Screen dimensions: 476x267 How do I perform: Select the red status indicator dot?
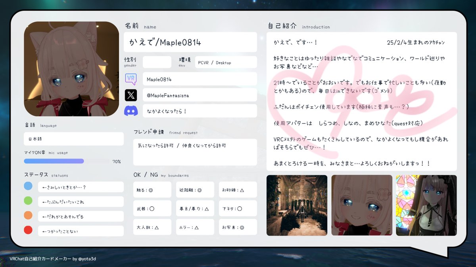point(28,230)
